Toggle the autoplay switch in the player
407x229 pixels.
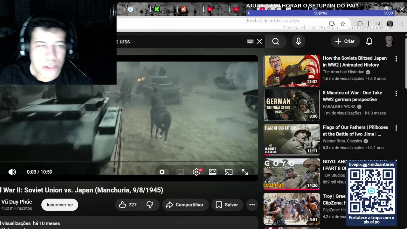(x=162, y=172)
